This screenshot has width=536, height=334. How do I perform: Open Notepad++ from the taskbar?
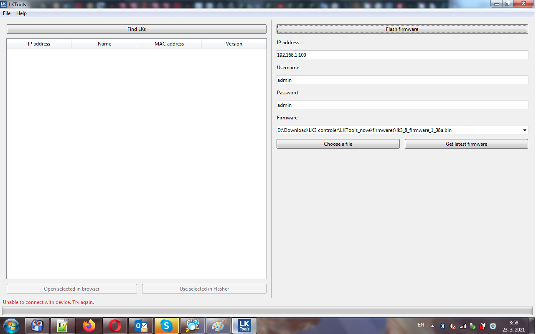(63, 326)
